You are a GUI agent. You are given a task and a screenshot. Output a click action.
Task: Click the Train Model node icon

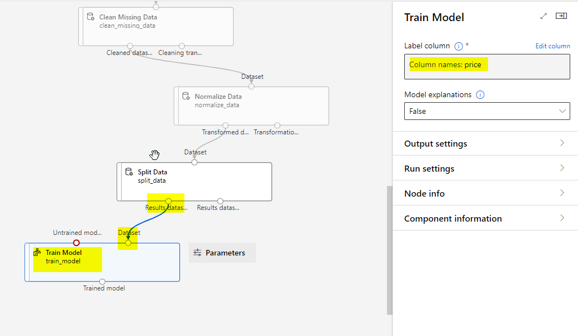[x=38, y=253]
